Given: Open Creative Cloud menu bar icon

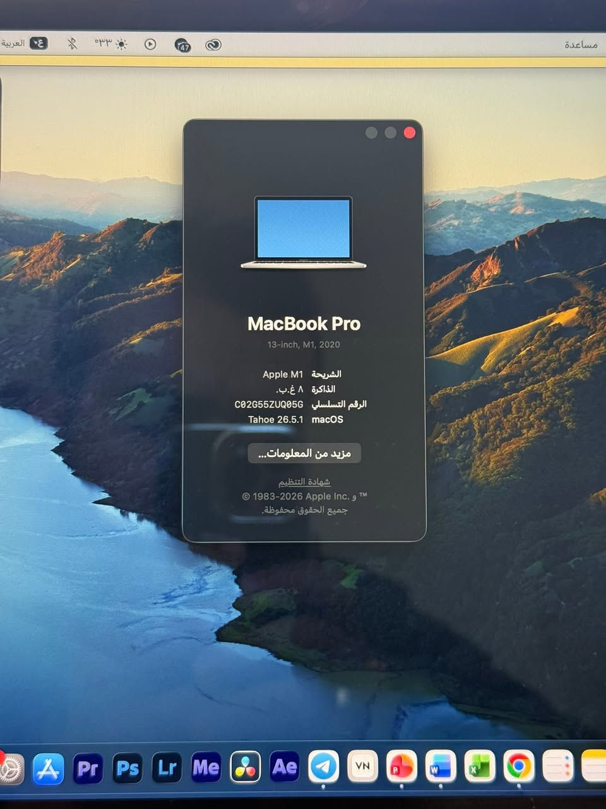Looking at the screenshot, I should point(213,45).
